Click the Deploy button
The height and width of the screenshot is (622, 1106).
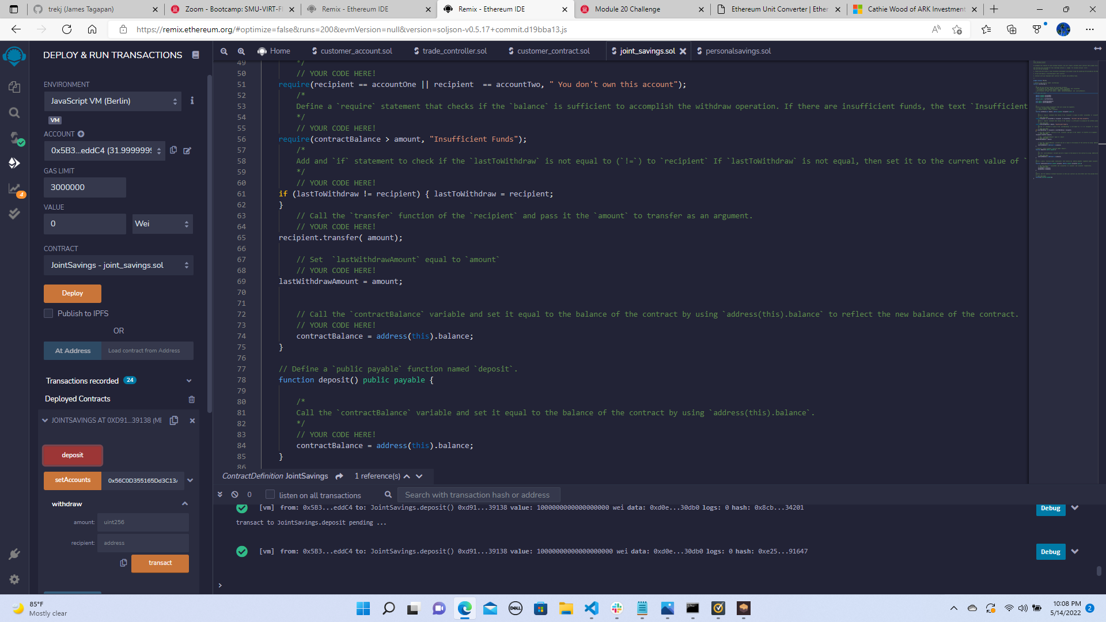[x=72, y=293]
